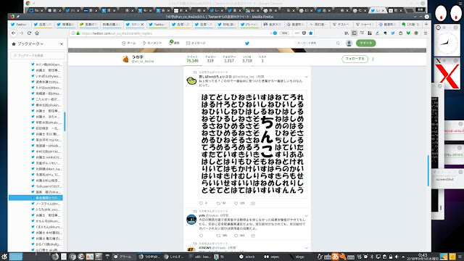Open the page actions ellipsis in the address bar
The height and width of the screenshot is (261, 464).
[297, 33]
